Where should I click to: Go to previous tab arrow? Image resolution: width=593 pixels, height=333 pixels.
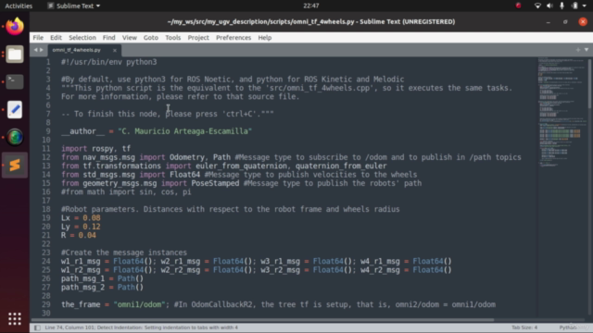click(35, 50)
